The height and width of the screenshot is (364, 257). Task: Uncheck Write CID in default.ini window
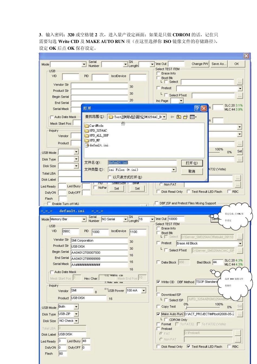(159, 282)
